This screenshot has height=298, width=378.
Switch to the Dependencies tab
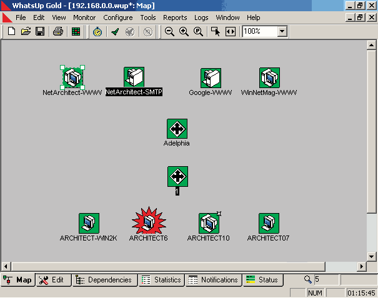click(x=104, y=280)
